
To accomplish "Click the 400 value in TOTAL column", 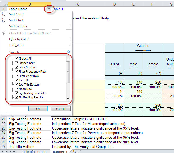I will [x=114, y=82].
